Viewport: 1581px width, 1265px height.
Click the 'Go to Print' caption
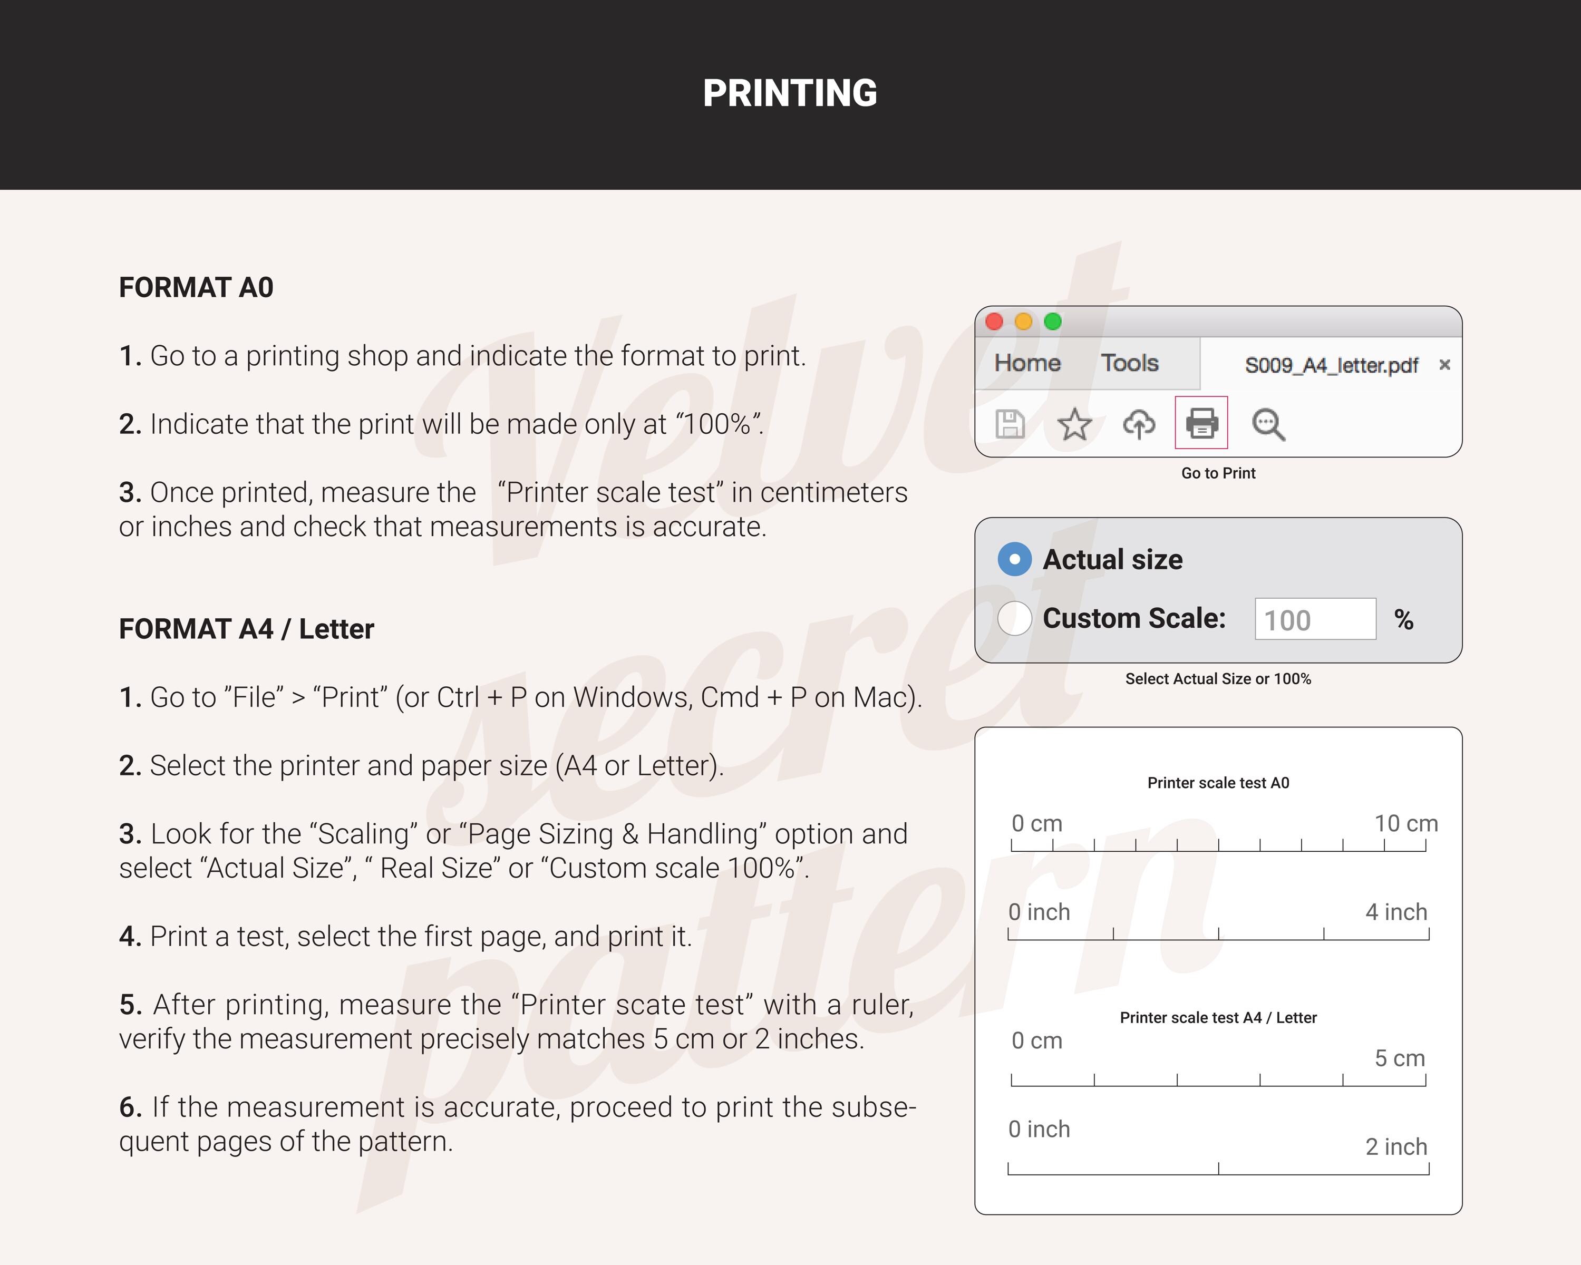[1218, 473]
